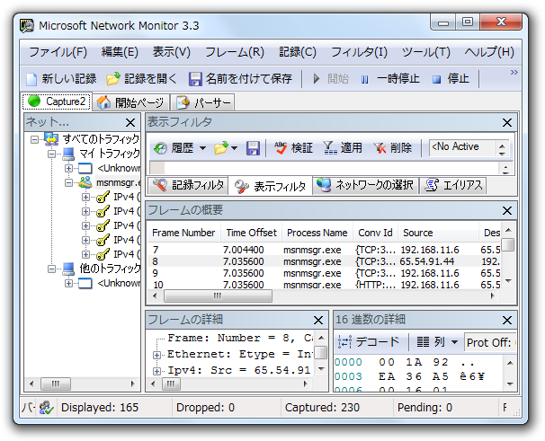Switch to the ネットワークの選択 tab

pyautogui.click(x=365, y=185)
